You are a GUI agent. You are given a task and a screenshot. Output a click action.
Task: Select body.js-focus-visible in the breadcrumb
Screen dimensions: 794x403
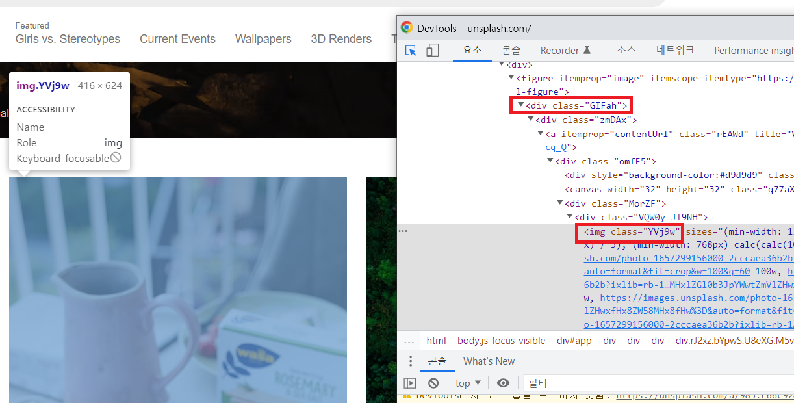point(502,341)
